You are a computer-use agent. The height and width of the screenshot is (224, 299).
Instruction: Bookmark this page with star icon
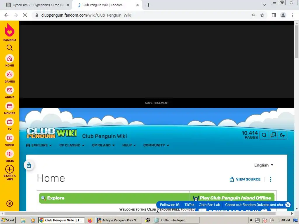click(262, 15)
